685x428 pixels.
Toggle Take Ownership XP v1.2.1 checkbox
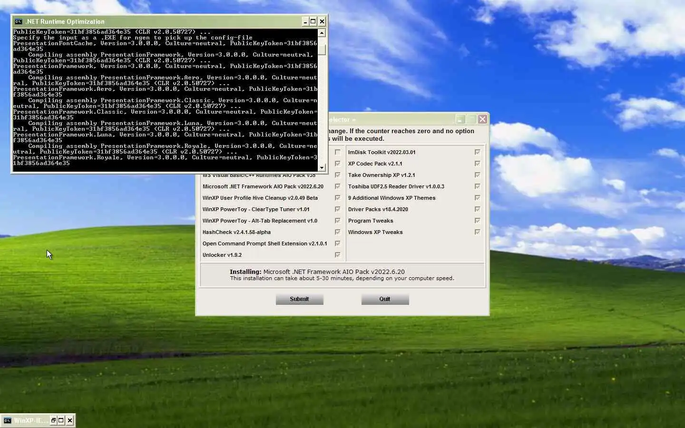tap(477, 175)
